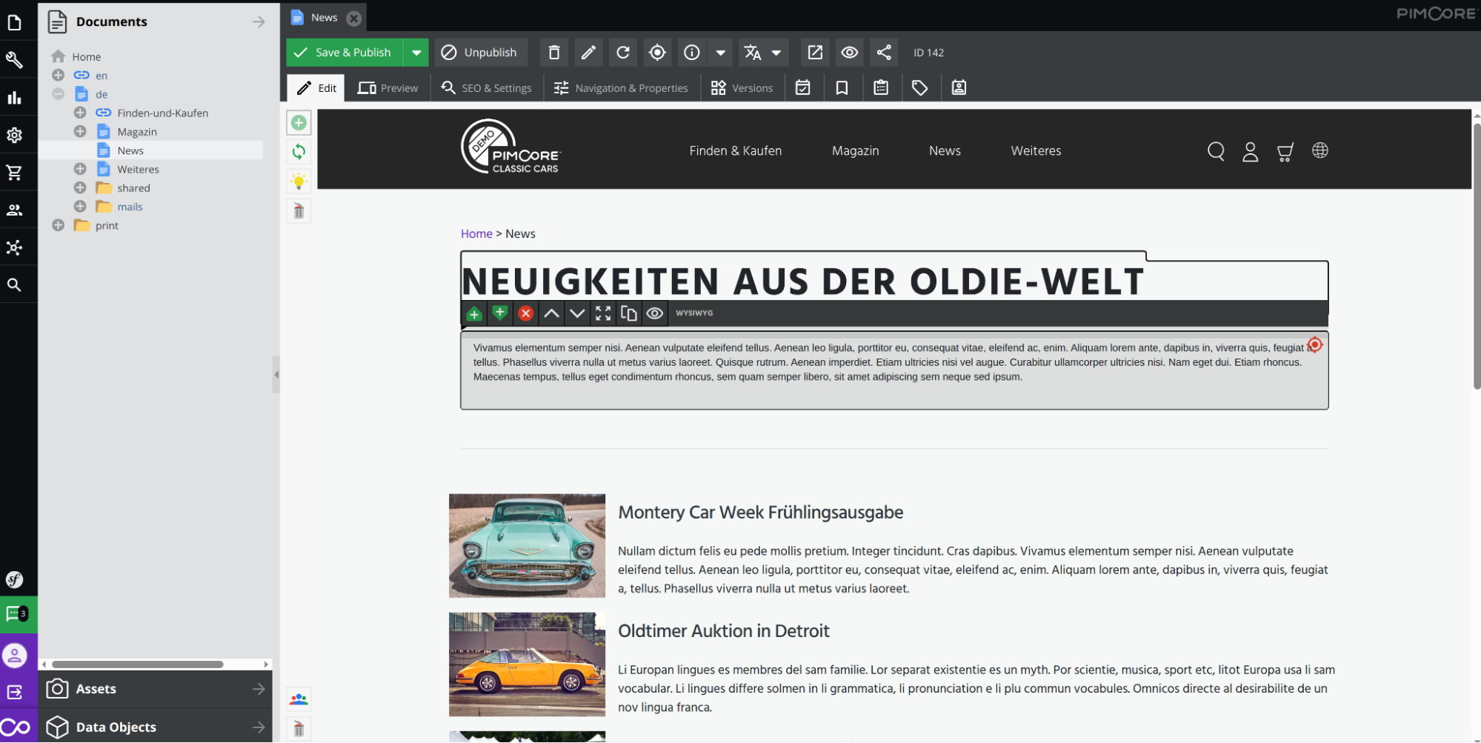Click Unpublish to unpublish the document
The image size is (1481, 743).
click(481, 52)
